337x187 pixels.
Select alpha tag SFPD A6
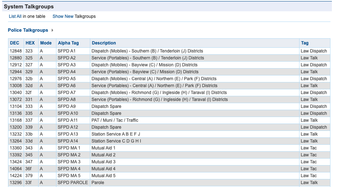coord(67,85)
